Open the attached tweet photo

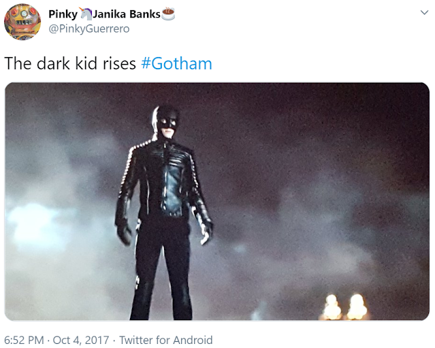[x=217, y=201]
